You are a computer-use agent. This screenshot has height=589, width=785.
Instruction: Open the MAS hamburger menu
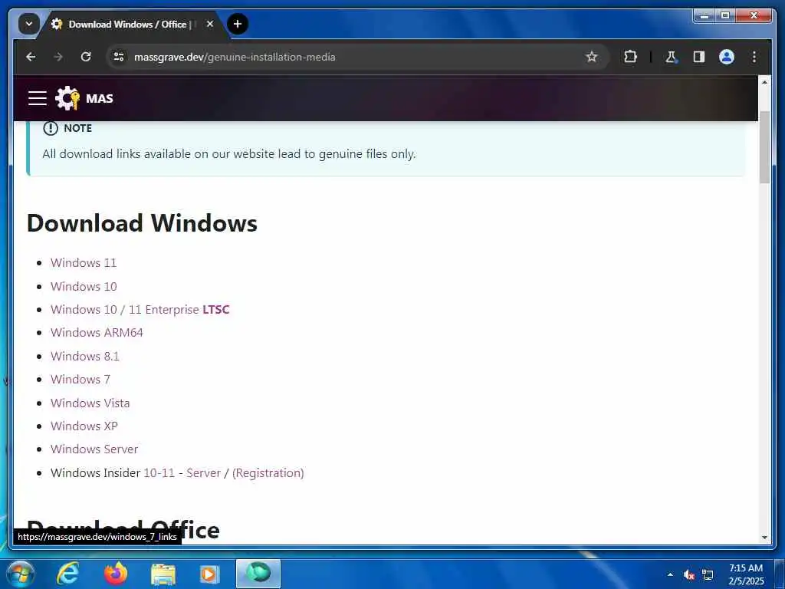(37, 98)
